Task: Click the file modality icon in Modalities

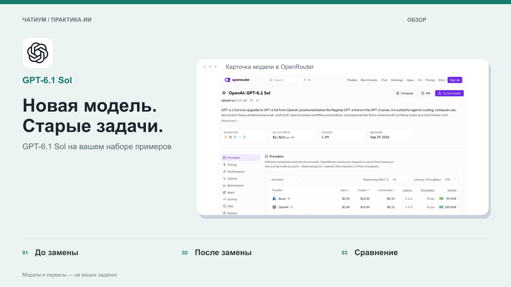Action: coord(225,137)
